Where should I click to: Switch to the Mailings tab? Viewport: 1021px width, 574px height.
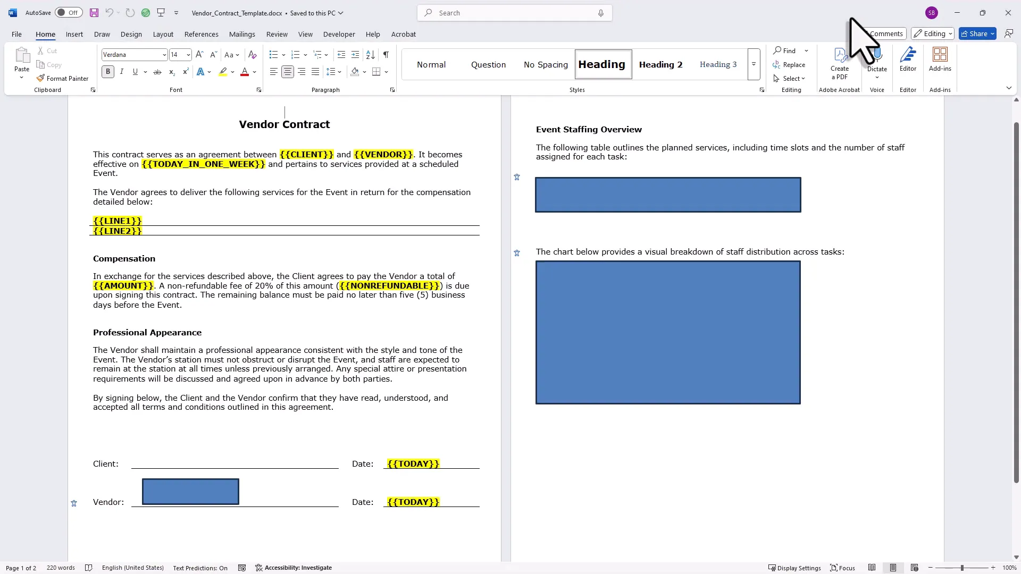tap(242, 34)
